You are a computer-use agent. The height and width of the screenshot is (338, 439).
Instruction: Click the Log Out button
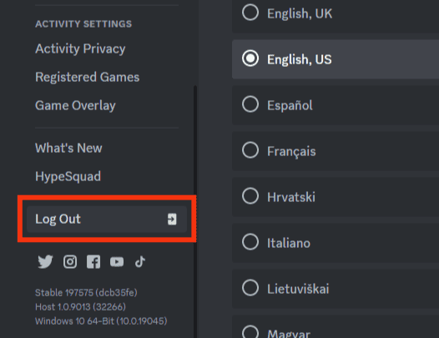click(107, 219)
